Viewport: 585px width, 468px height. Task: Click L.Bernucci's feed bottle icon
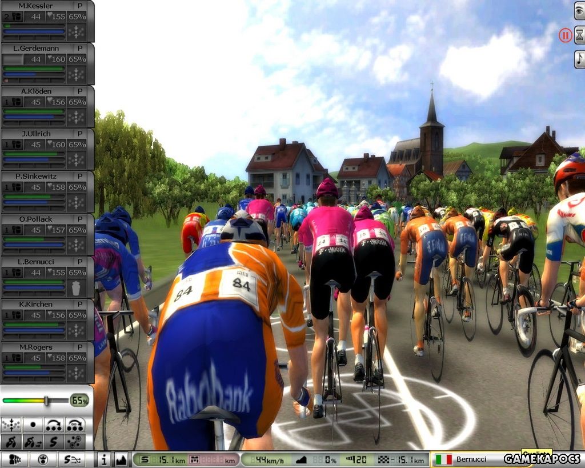pos(16,273)
